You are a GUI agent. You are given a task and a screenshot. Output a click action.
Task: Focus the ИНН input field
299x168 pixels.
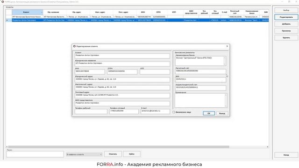tap(90, 72)
